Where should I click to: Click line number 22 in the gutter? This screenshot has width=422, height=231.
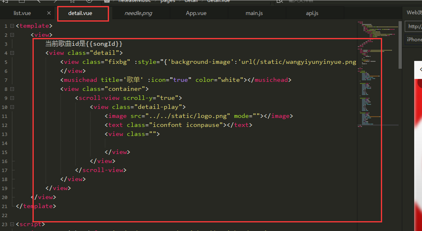point(5,215)
